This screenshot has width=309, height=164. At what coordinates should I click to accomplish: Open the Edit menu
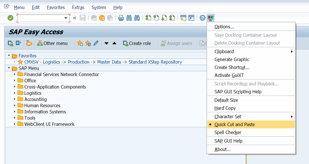36,7
